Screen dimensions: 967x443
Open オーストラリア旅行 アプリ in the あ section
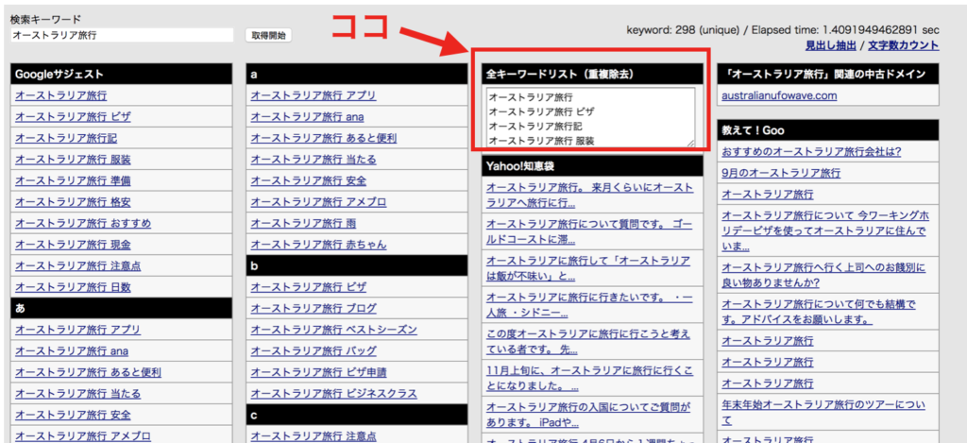(x=77, y=330)
